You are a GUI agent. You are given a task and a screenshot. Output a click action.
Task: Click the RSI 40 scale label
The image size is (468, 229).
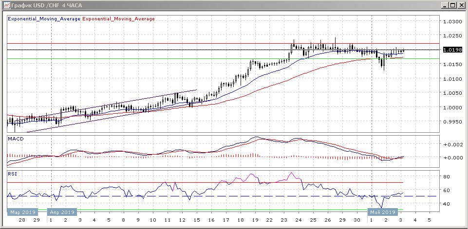[447, 203]
